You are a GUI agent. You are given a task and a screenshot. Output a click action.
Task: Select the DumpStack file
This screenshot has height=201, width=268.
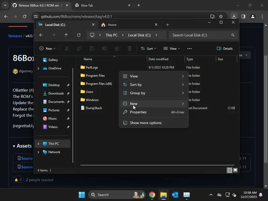pos(94,108)
